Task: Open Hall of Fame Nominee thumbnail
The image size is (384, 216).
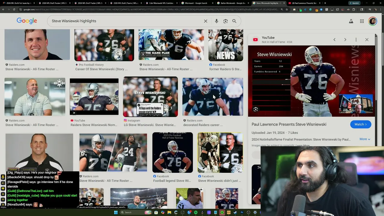Action: [172, 152]
